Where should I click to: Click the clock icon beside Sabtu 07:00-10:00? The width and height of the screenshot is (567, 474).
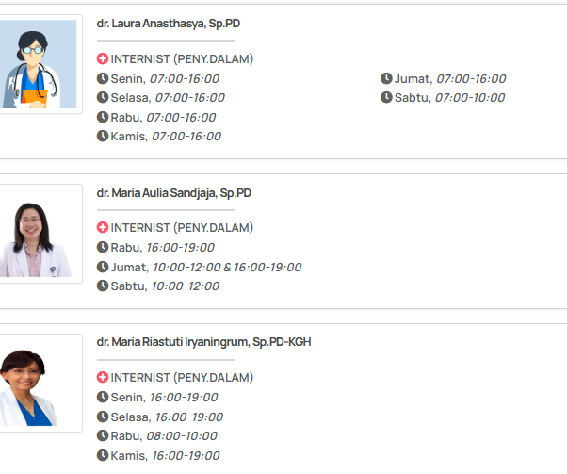tap(386, 97)
